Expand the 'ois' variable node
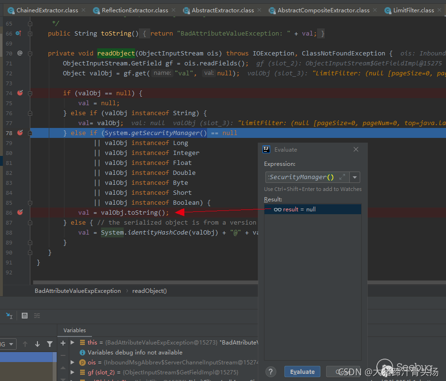The width and height of the screenshot is (446, 381). click(73, 363)
